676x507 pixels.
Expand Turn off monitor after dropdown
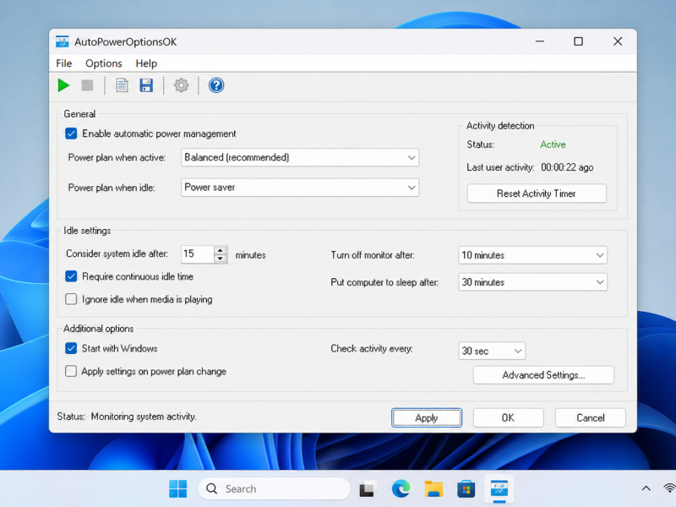pyautogui.click(x=533, y=255)
